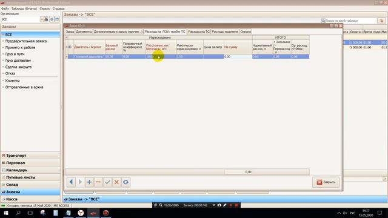Click the recorder pencil draw icon
Viewport: 388px width, 218px height.
tap(225, 205)
